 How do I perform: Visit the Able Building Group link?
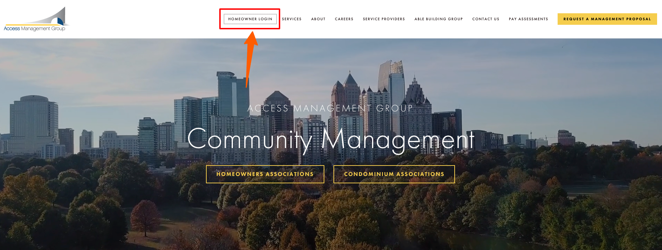pyautogui.click(x=439, y=19)
